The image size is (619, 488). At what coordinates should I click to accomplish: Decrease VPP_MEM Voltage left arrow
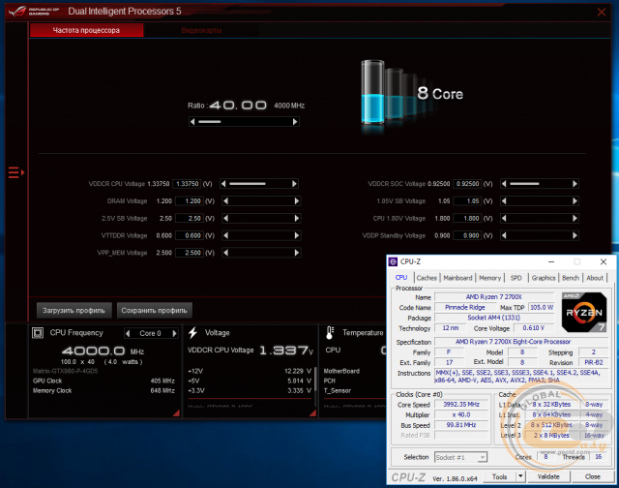225,253
